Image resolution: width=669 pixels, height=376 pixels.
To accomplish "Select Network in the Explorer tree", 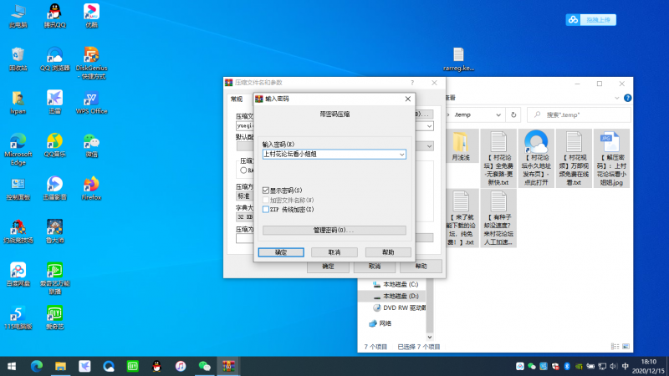I will pos(380,323).
